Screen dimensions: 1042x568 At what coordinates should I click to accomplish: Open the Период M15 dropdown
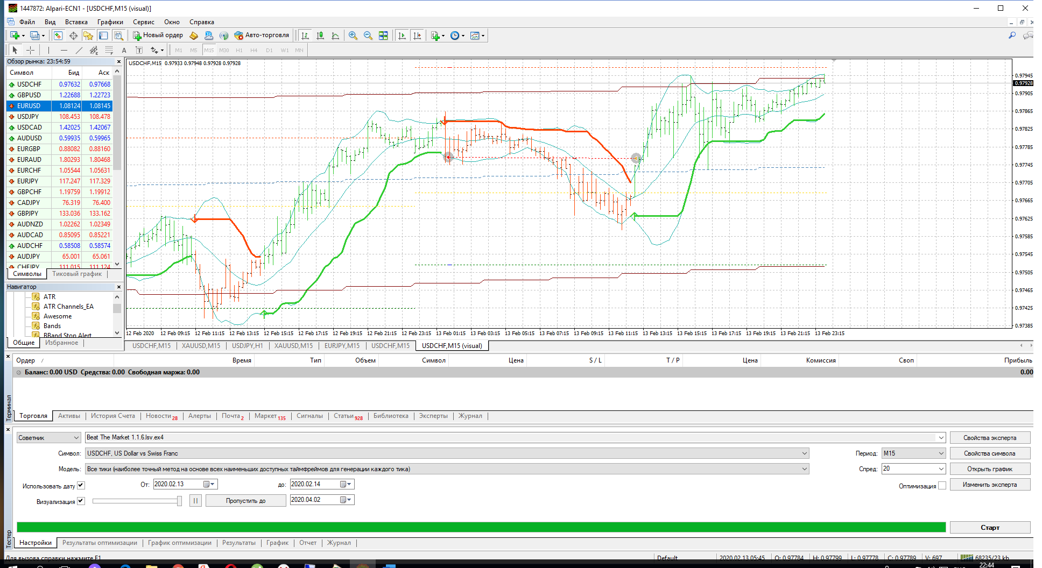[913, 453]
